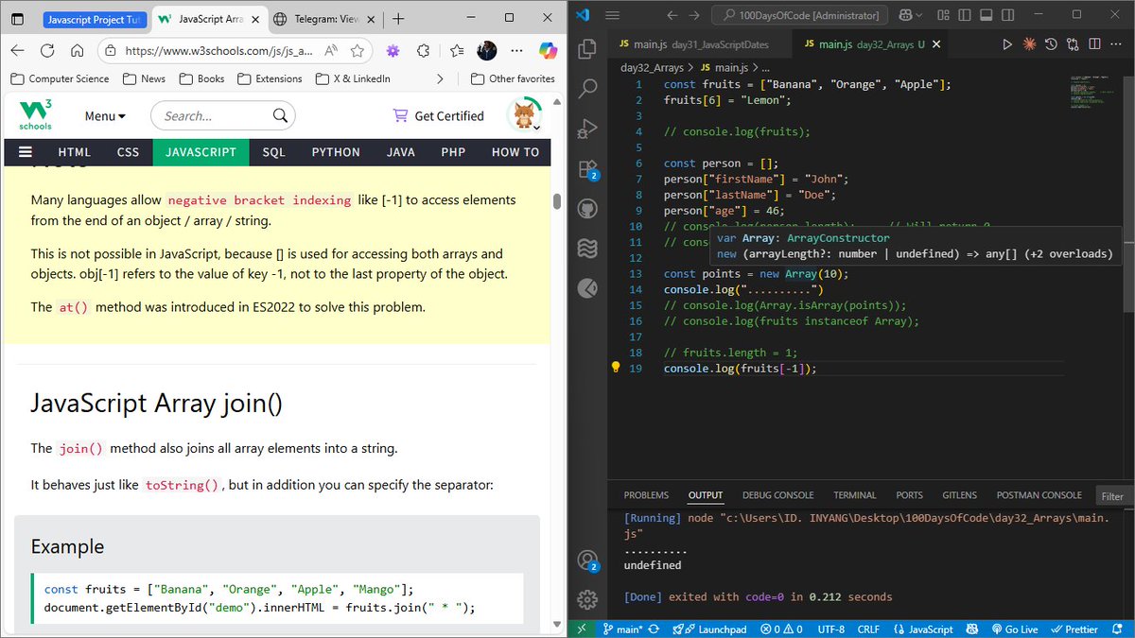The width and height of the screenshot is (1135, 638).
Task: Toggle W3Schools hamburger side menu
Action: [x=26, y=152]
